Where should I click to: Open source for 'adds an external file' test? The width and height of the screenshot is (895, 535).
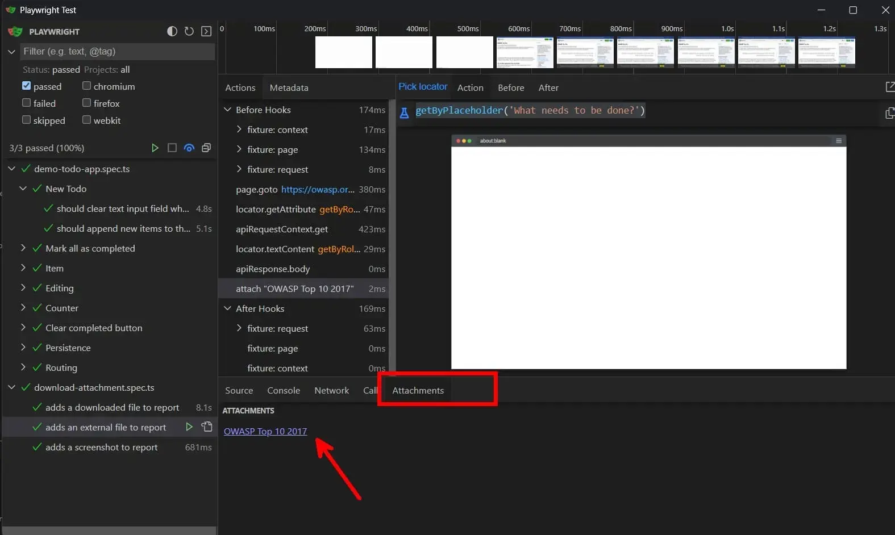[x=207, y=427]
